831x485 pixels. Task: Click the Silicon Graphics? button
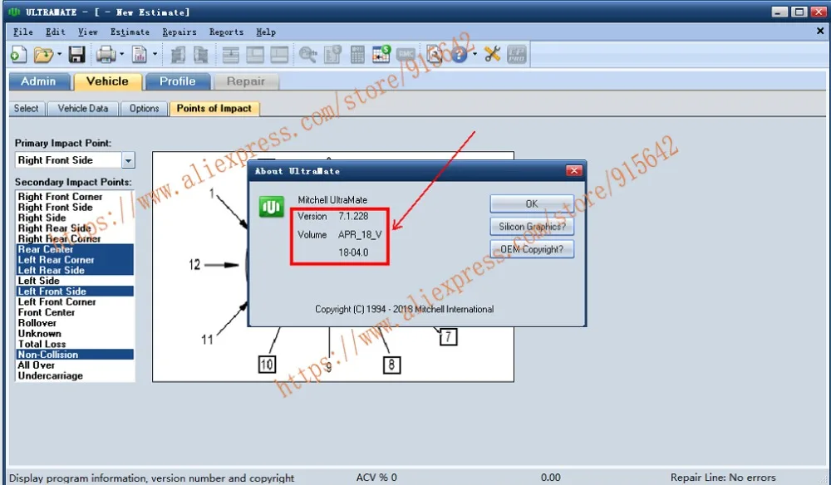[532, 227]
